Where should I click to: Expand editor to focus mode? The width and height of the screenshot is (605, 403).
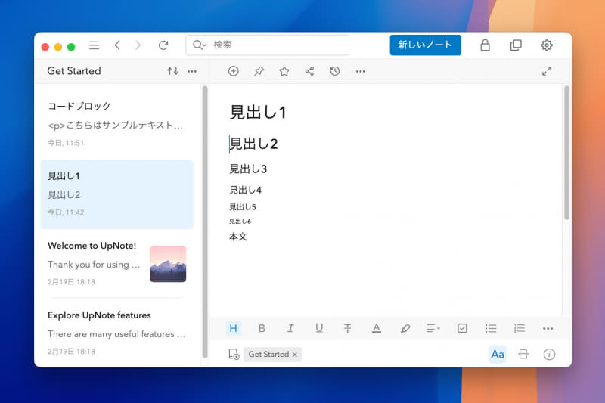tap(546, 71)
